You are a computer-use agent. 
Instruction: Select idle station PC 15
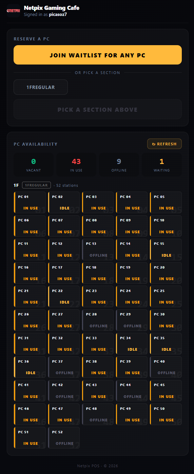pos(166,250)
